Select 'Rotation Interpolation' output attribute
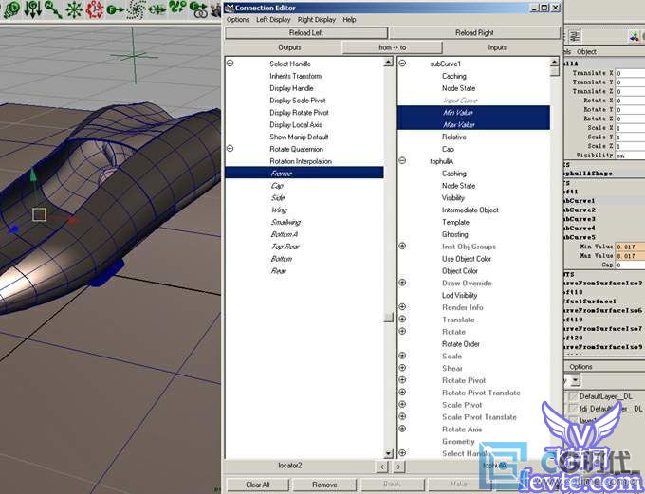 [x=301, y=161]
